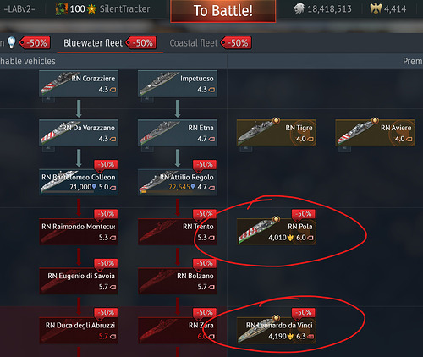
Task: Click the silver lions currency icon
Action: coord(299,8)
